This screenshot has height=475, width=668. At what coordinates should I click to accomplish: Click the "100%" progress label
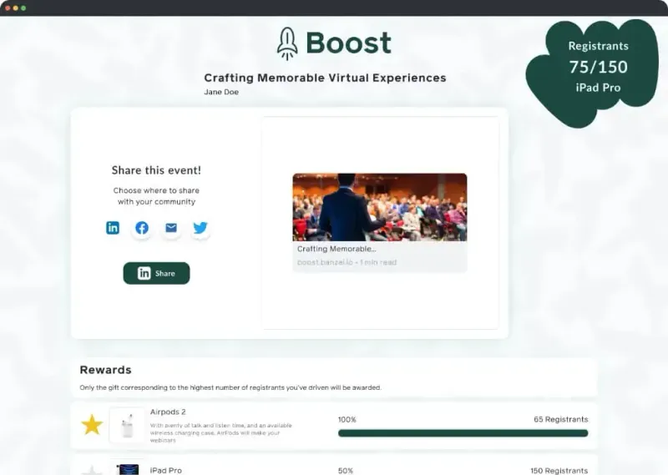(347, 420)
